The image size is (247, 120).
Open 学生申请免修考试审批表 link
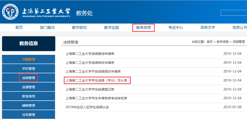click(96, 98)
